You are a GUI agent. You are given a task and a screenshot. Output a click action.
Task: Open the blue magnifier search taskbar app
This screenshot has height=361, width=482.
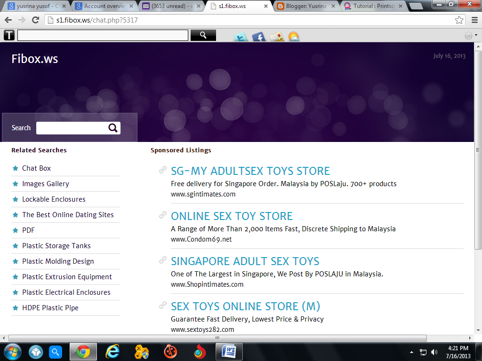(56, 352)
